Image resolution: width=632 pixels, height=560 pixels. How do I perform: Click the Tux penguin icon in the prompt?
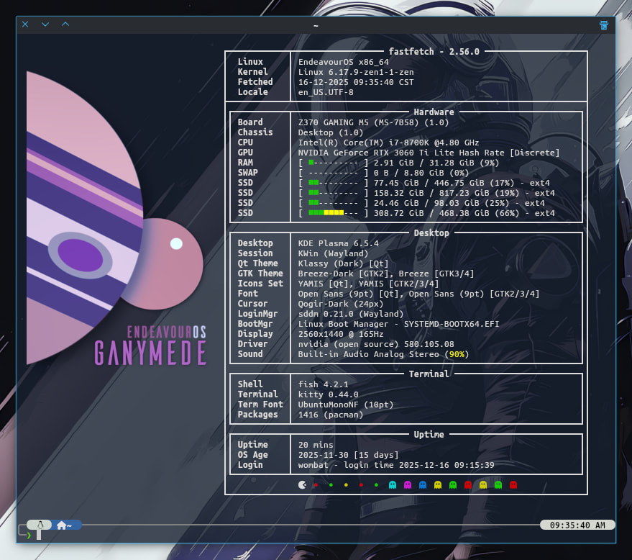[40, 525]
